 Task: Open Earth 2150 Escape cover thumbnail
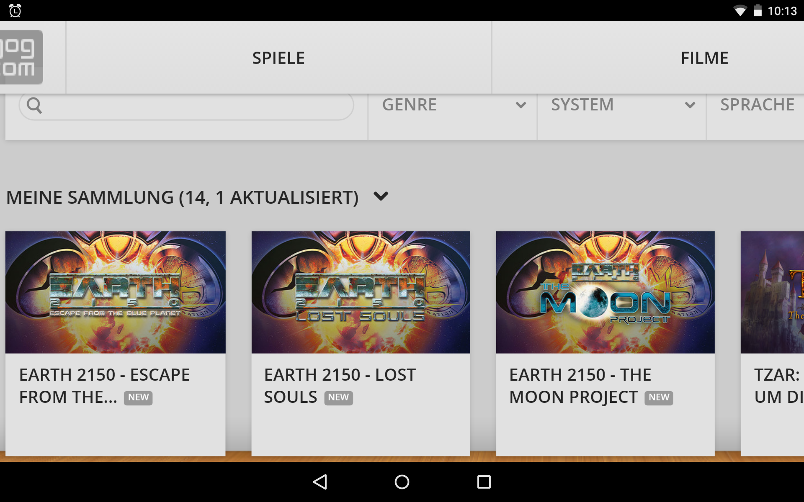[x=116, y=292]
